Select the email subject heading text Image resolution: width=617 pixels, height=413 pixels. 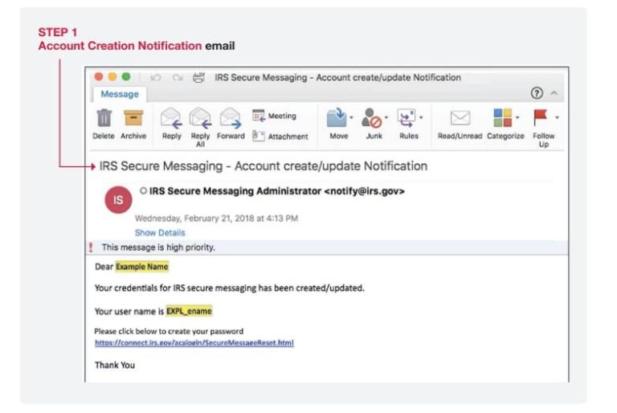point(264,166)
